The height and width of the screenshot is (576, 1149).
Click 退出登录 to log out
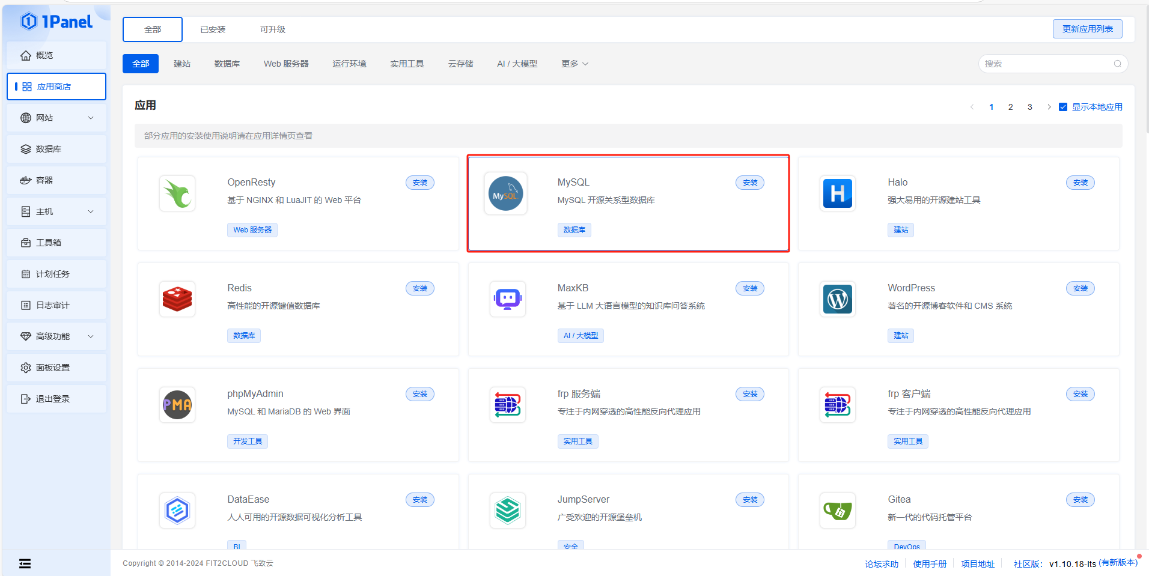(56, 399)
